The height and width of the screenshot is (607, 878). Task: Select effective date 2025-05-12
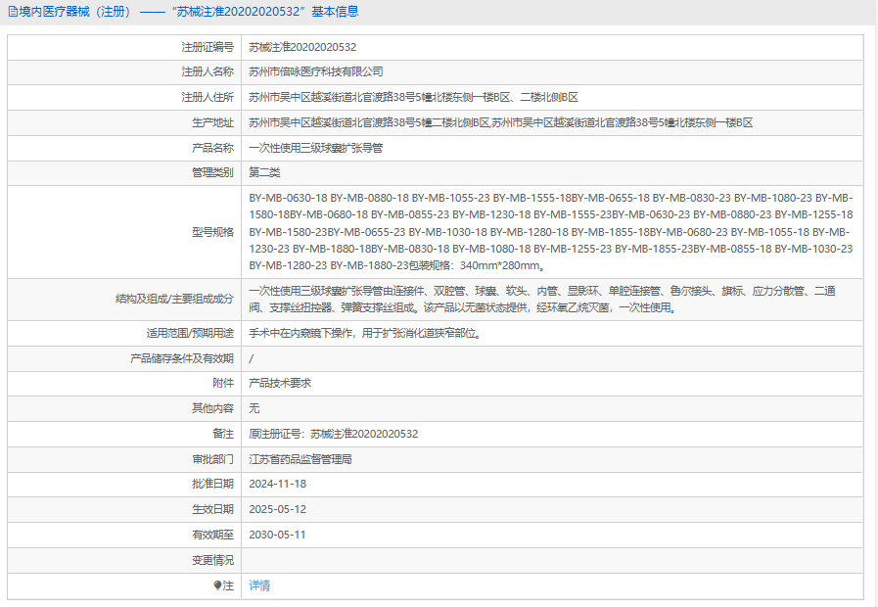(x=277, y=509)
